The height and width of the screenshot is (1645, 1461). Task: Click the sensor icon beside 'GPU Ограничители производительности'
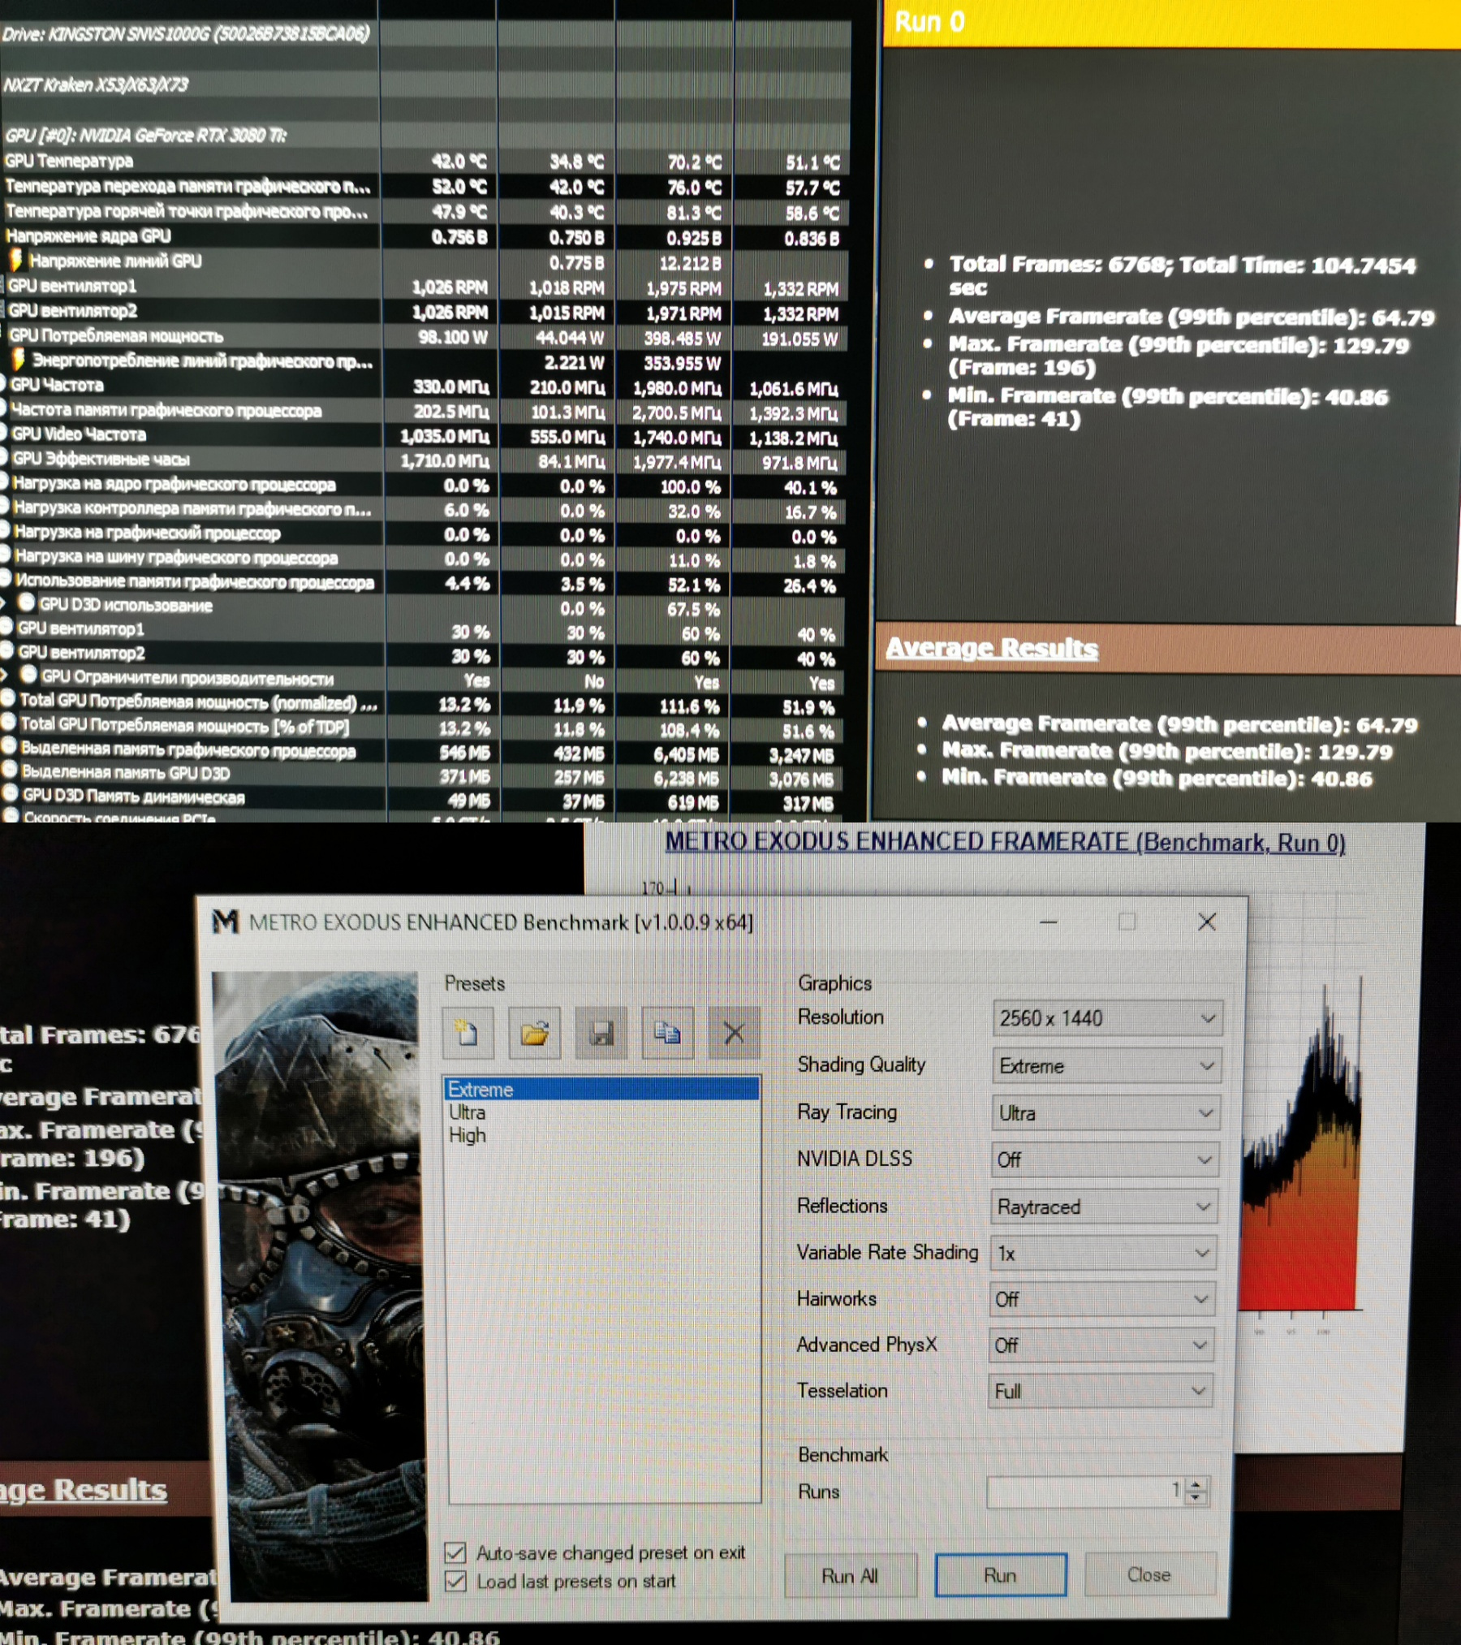[x=28, y=675]
